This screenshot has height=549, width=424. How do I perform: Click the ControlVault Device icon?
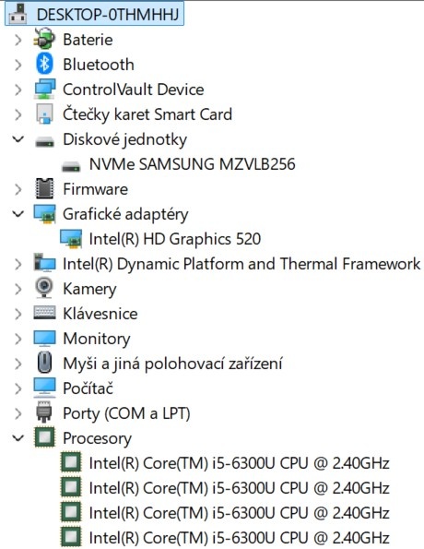click(x=44, y=90)
